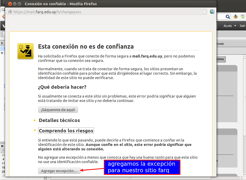Select day 4 in the mini calendar
The width and height of the screenshot is (246, 180).
tap(3, 159)
